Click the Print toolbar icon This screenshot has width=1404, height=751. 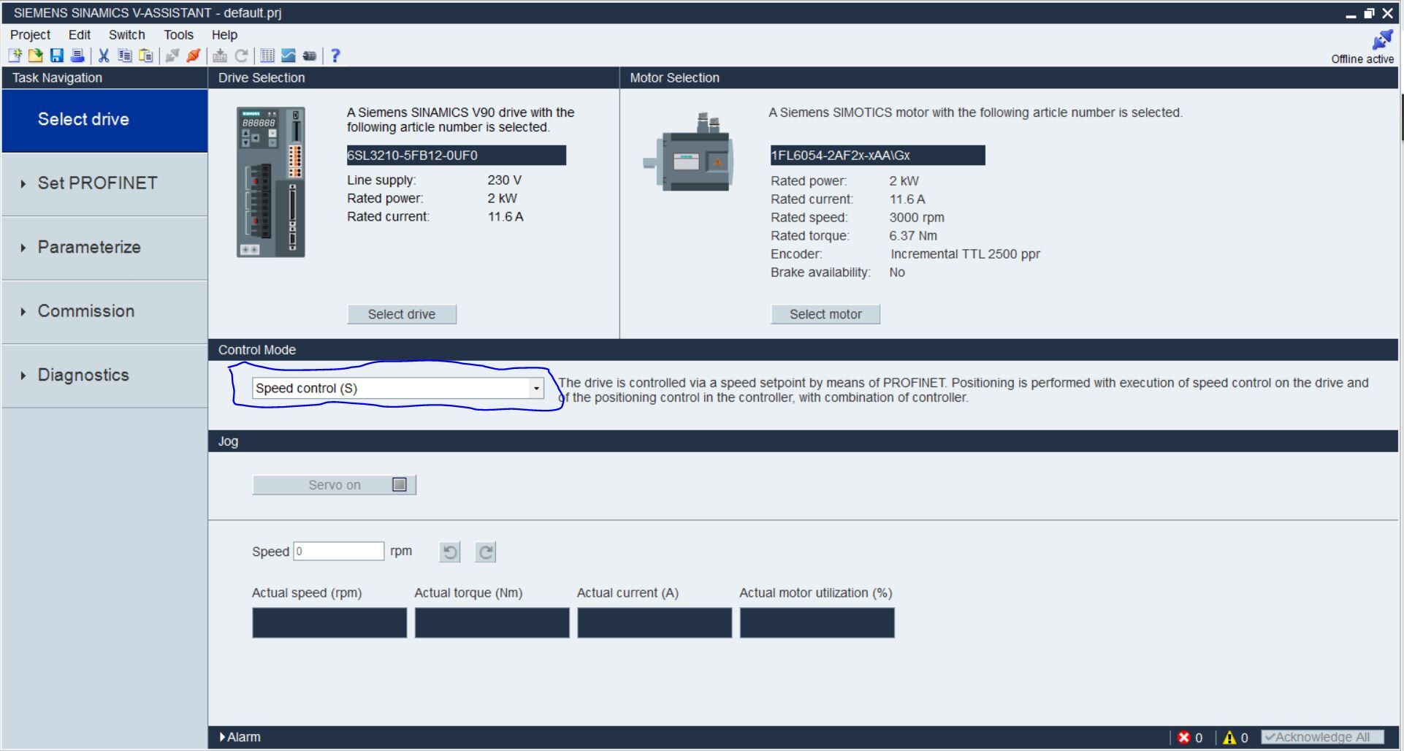[x=77, y=56]
